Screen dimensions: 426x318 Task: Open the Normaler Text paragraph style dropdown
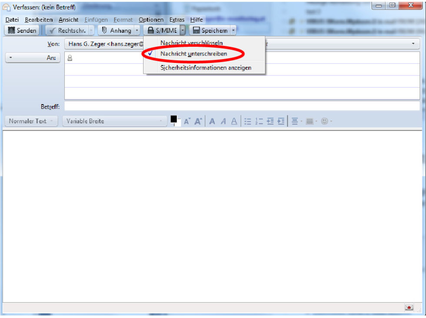(x=31, y=121)
